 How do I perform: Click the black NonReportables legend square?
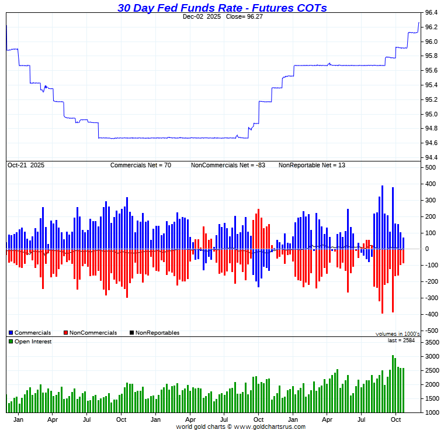131,333
